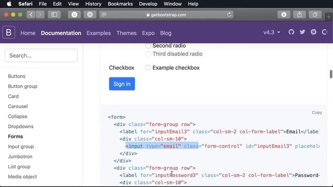
Task: Open the v4.3 version dropdown
Action: 272,32
